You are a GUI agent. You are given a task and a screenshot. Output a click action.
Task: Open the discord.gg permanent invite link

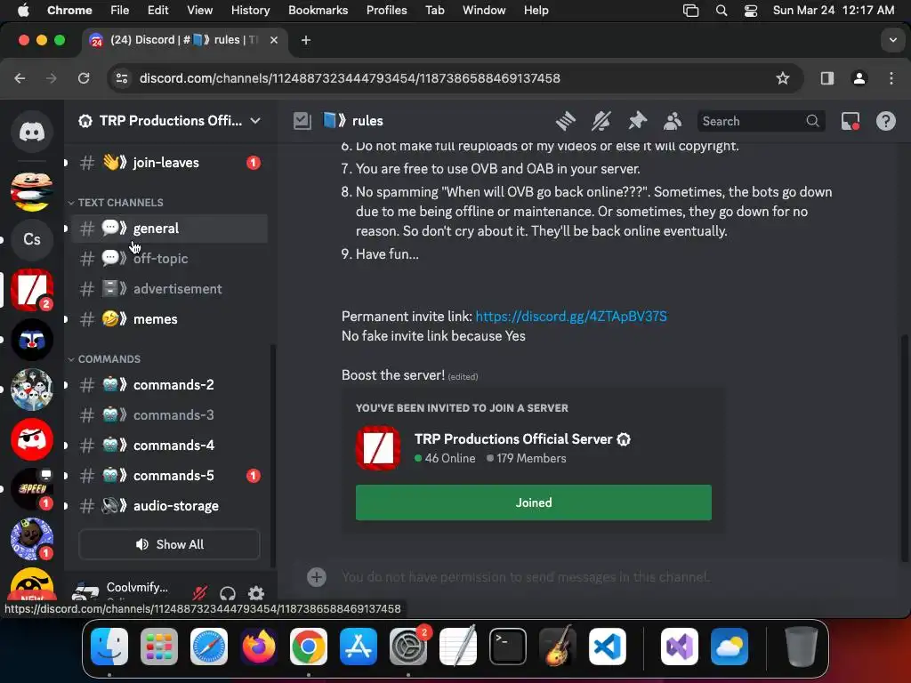571,317
